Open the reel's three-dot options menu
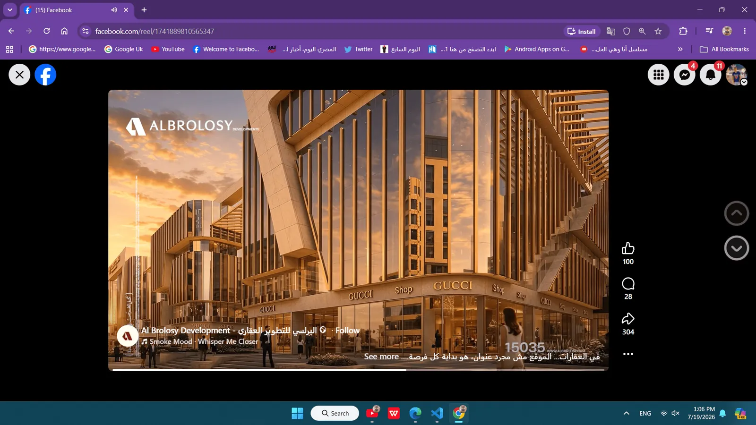 coord(628,354)
